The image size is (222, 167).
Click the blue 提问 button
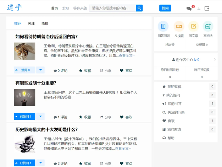(165, 8)
